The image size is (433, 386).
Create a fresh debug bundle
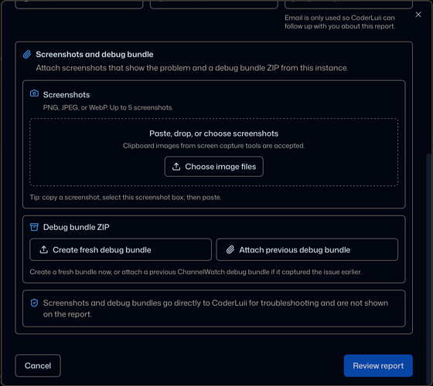tap(121, 249)
